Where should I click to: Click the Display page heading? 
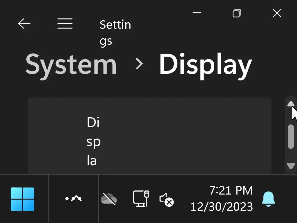(205, 65)
